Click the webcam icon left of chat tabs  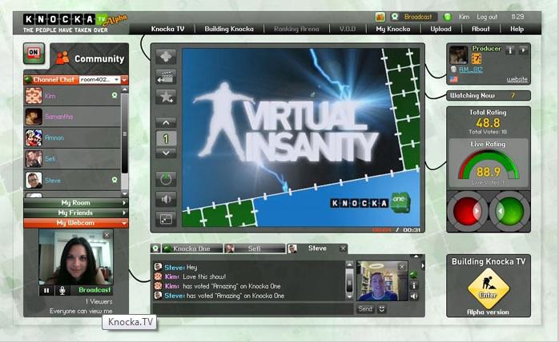[x=155, y=249]
